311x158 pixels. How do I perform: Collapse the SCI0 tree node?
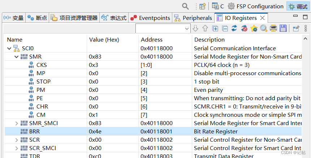[x=9, y=48]
